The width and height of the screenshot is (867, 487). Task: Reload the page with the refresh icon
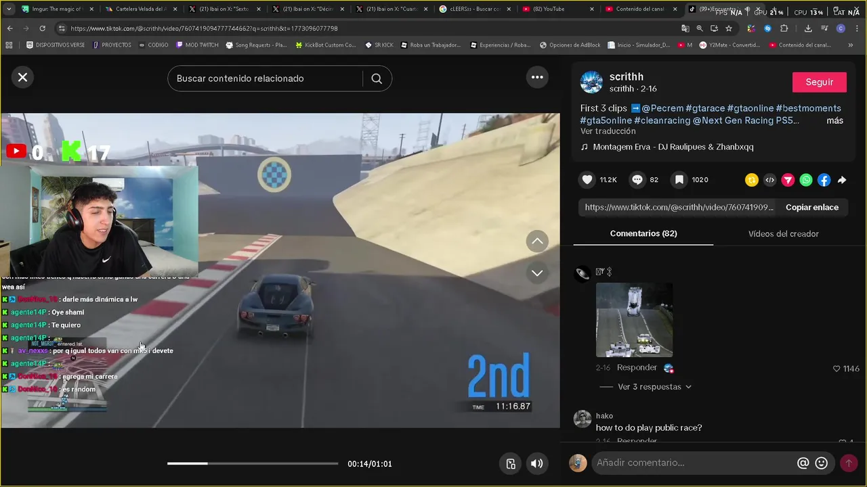click(x=42, y=28)
